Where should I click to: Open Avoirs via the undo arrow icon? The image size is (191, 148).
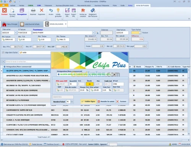[x=51, y=10]
